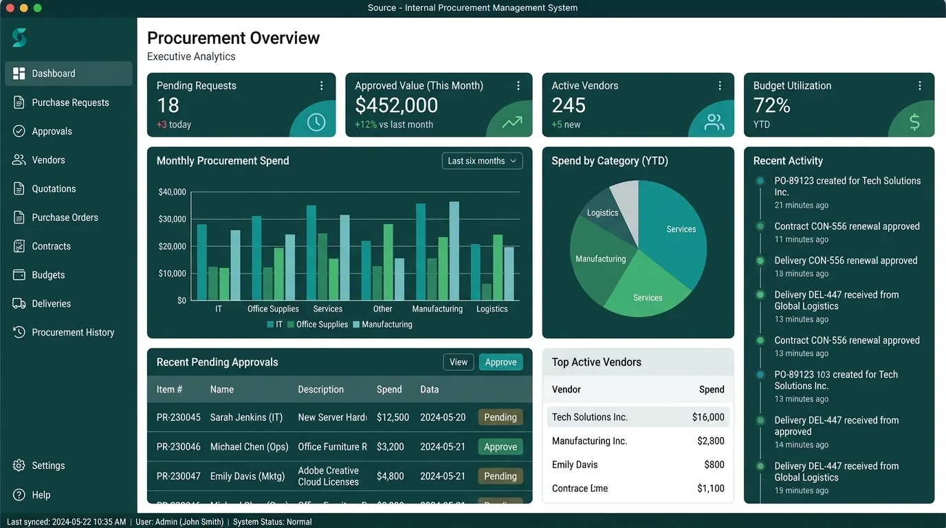This screenshot has width=946, height=528.
Task: Click the Manufacturing legend swatch
Action: click(x=356, y=324)
